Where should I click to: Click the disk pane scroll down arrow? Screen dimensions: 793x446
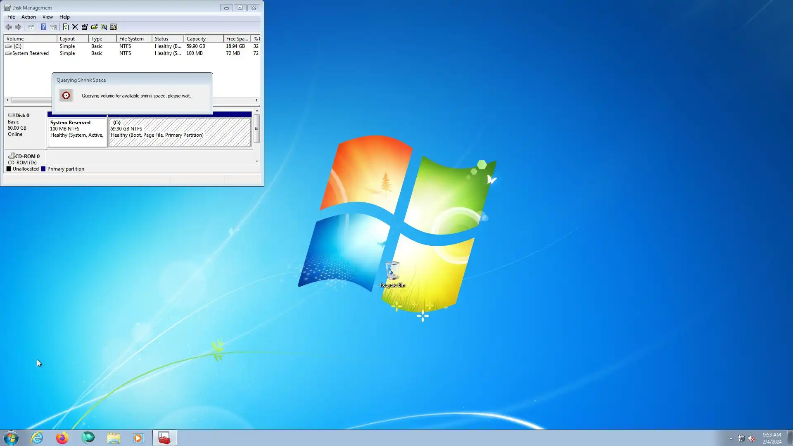tap(257, 161)
